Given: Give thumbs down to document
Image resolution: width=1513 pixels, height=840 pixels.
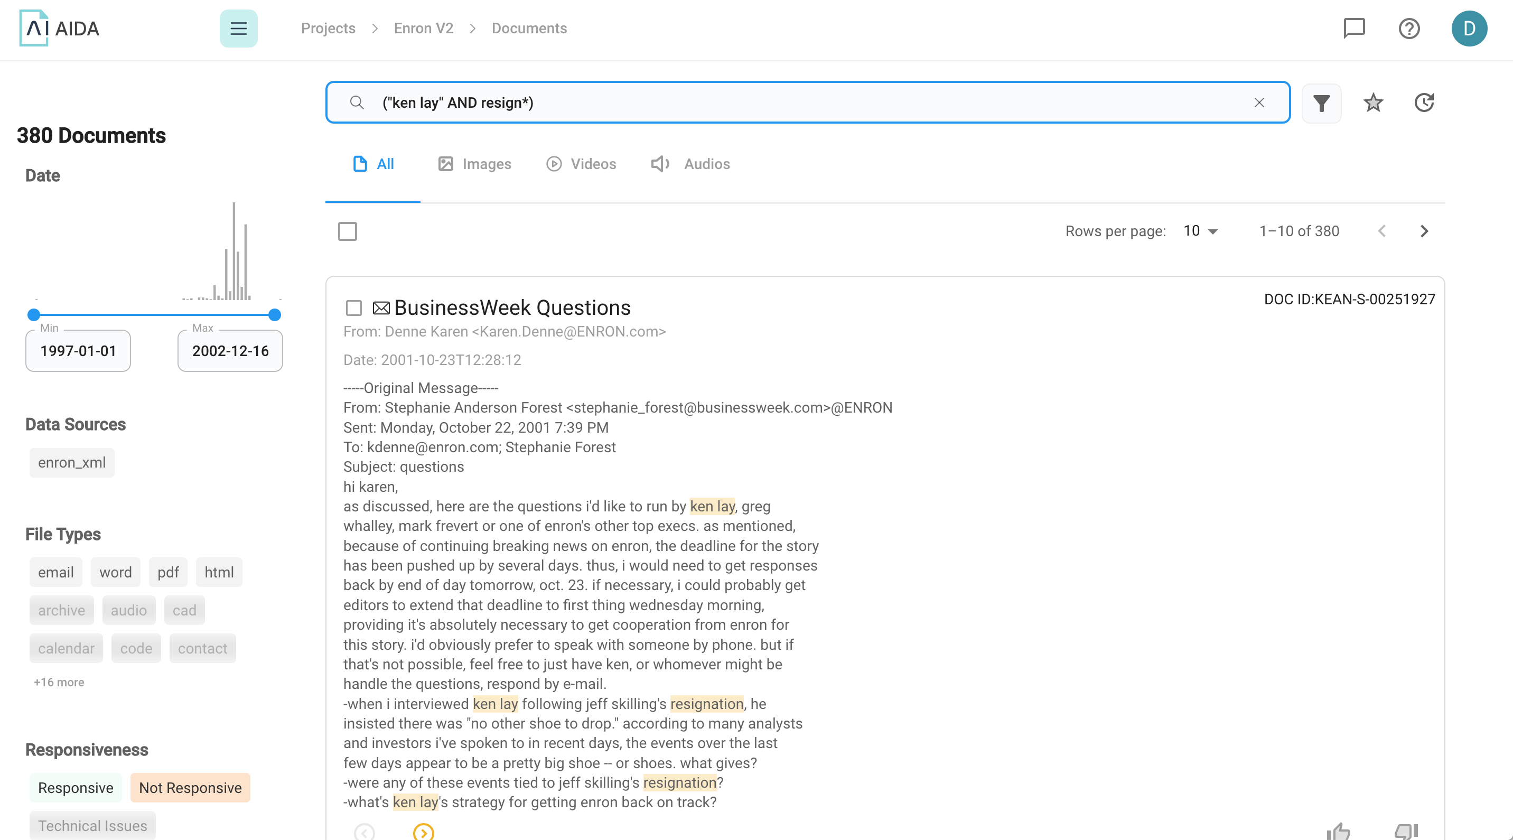Looking at the screenshot, I should click(1407, 831).
